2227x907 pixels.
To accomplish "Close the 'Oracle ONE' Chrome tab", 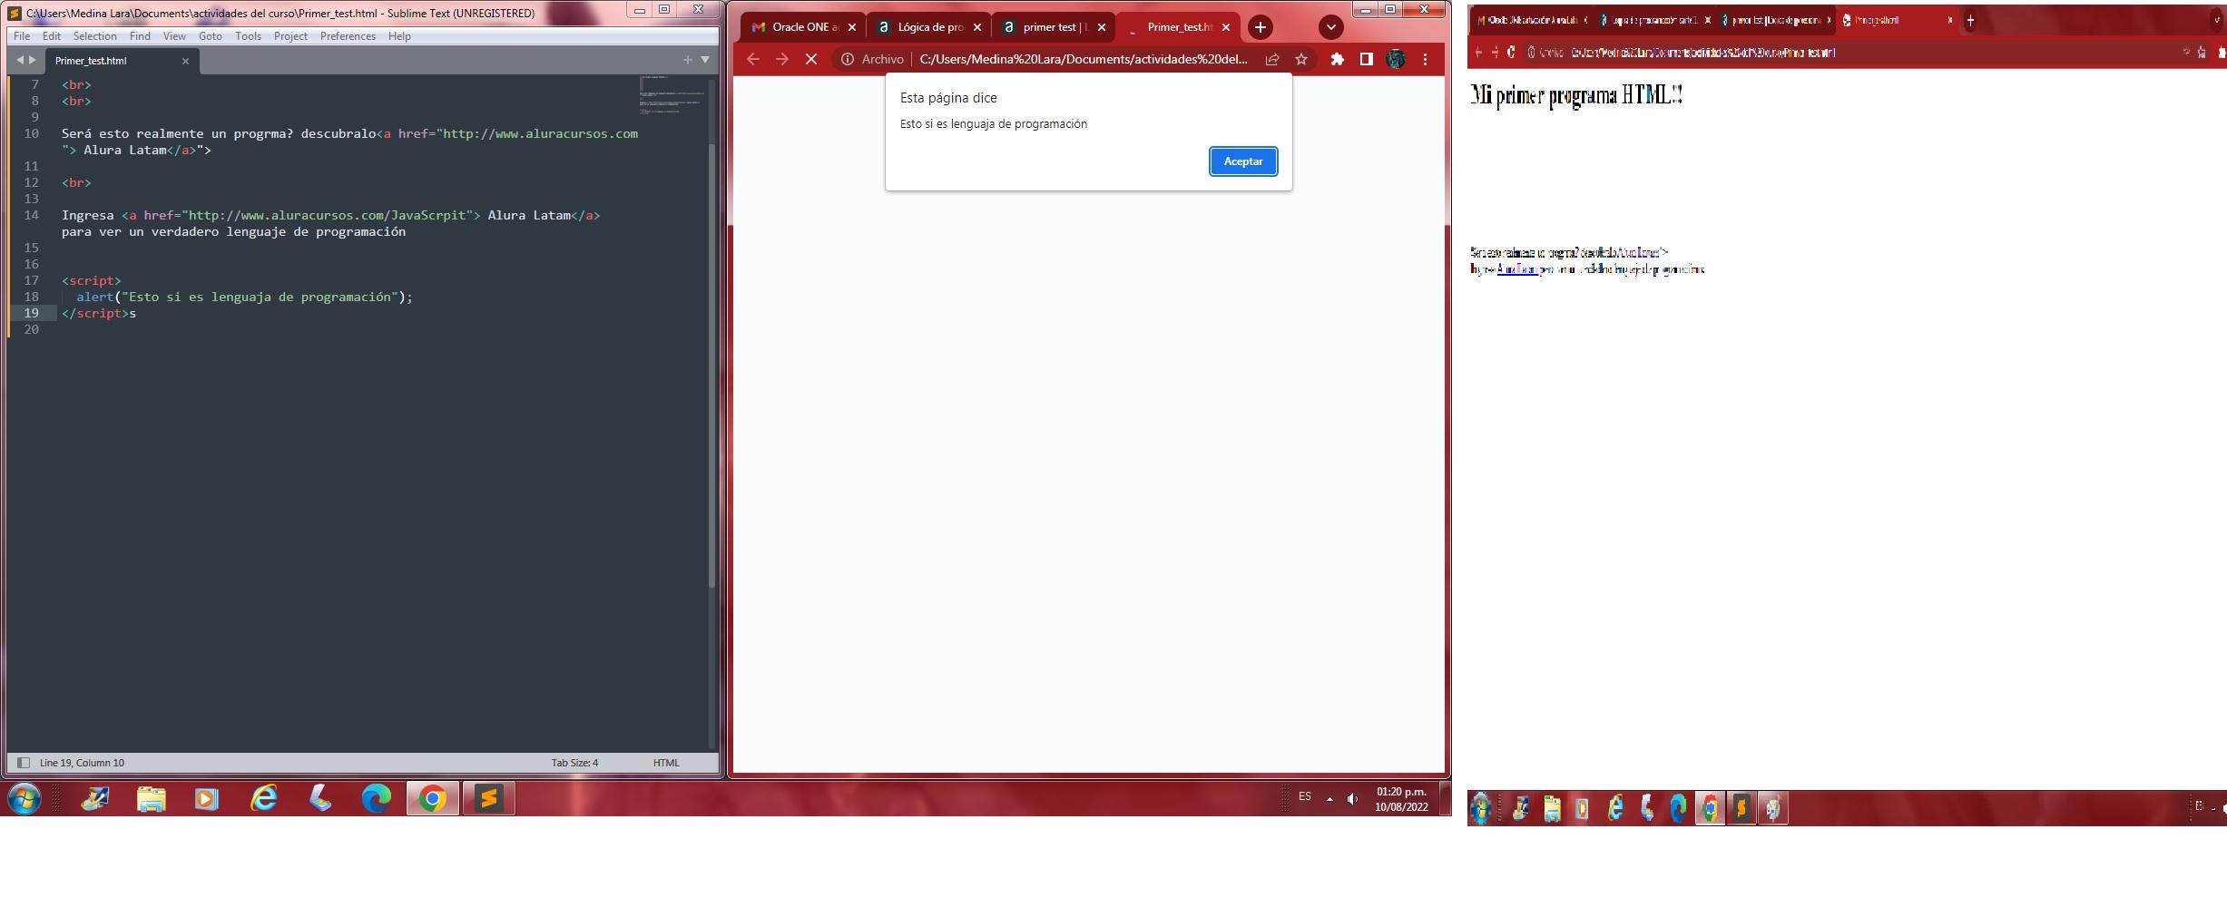I will 851,27.
